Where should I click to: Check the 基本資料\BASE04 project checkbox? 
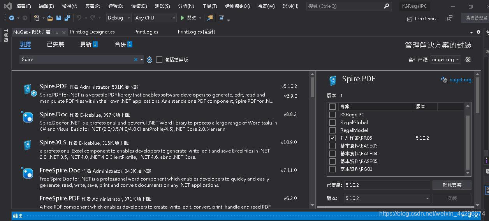click(332, 154)
